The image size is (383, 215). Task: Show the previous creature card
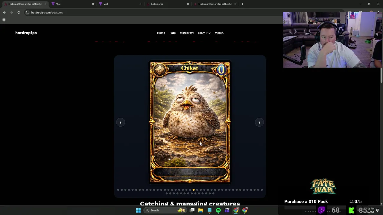click(121, 122)
